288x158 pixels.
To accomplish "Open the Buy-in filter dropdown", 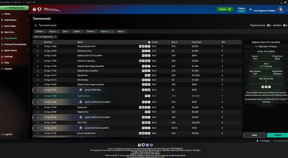I will (54, 32).
